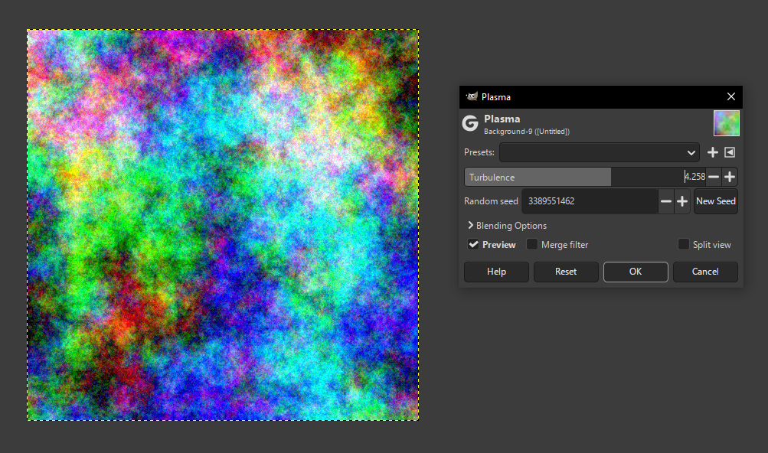Enable Split view mode
This screenshot has height=453, width=768.
point(683,244)
